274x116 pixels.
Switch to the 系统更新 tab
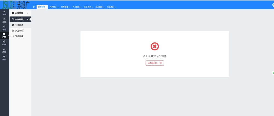tap(110, 7)
